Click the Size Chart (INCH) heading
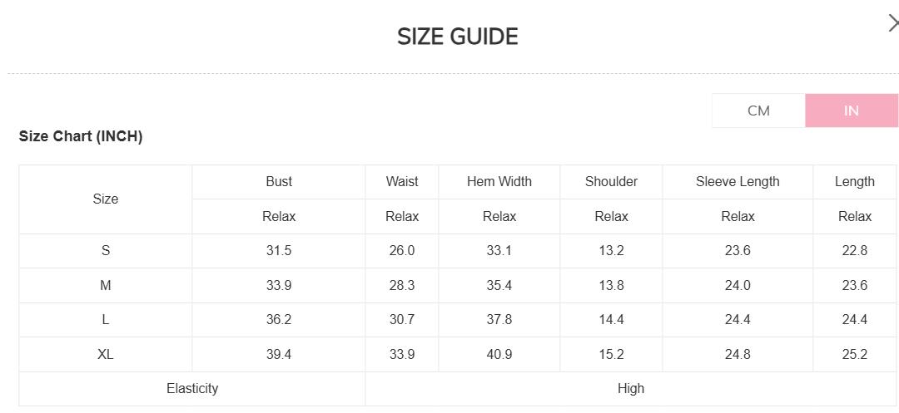 (81, 137)
